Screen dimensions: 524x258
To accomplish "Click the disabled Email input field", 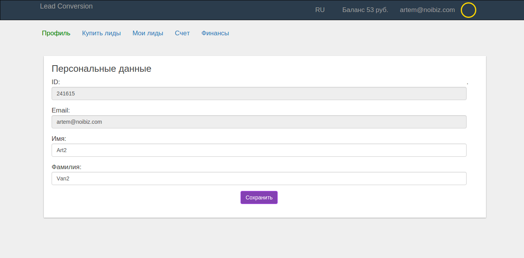I will [259, 122].
